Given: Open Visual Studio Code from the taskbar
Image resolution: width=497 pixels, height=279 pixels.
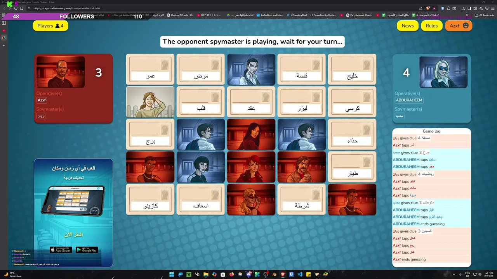Looking at the screenshot, I should tap(300, 274).
